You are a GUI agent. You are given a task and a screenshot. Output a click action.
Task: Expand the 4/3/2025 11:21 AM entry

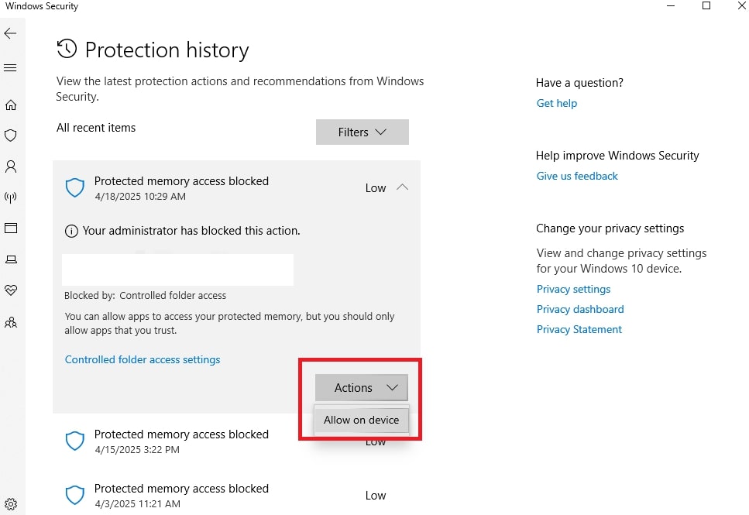236,496
